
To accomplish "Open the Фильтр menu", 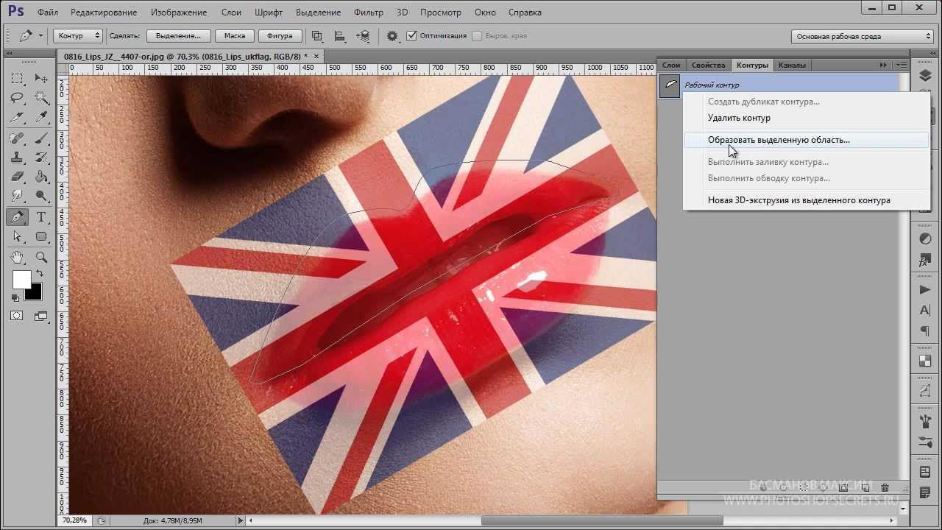I will point(368,13).
